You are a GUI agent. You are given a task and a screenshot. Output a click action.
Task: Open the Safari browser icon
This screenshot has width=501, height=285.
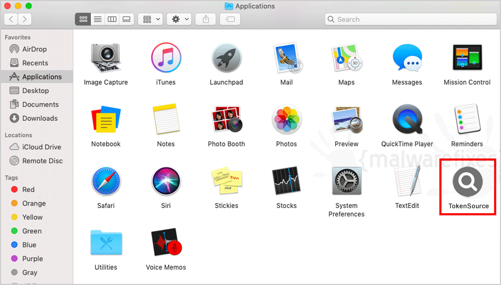[x=106, y=181]
